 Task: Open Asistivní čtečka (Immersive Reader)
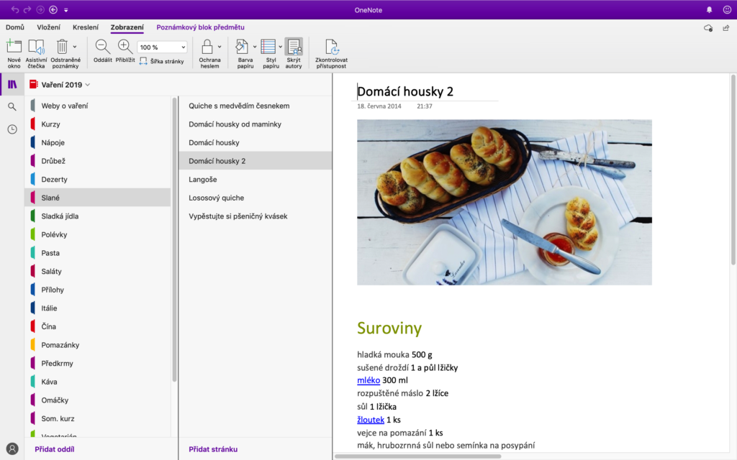point(36,47)
